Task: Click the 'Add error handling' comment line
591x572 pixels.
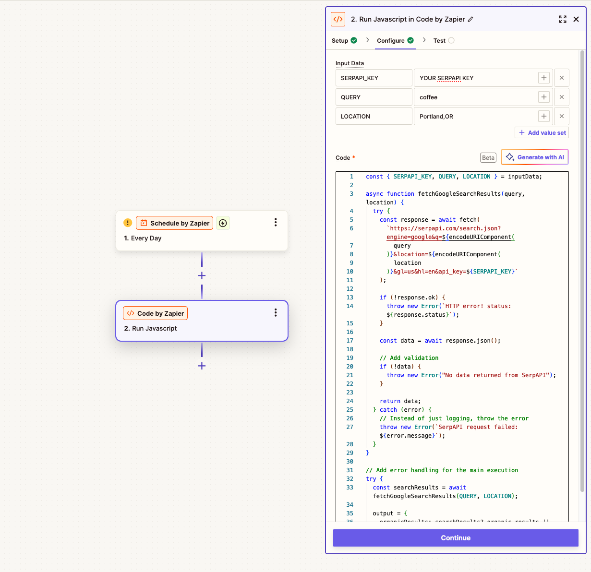Action: [x=442, y=470]
